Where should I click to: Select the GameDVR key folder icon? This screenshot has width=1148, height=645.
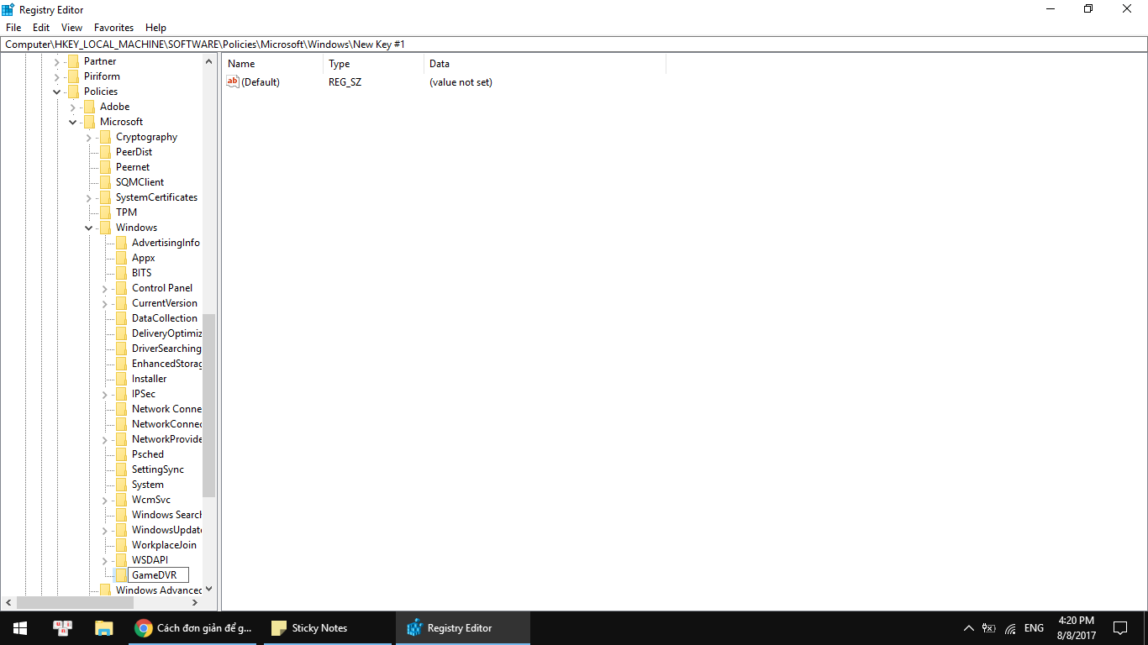click(121, 574)
